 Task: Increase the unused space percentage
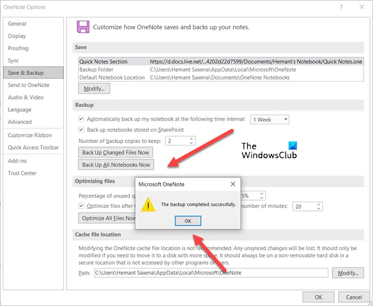(262, 194)
